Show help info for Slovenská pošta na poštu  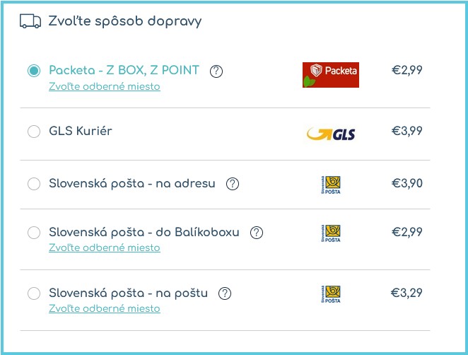tap(225, 293)
